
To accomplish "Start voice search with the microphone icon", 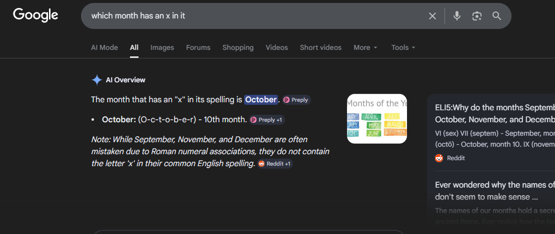I will 457,16.
